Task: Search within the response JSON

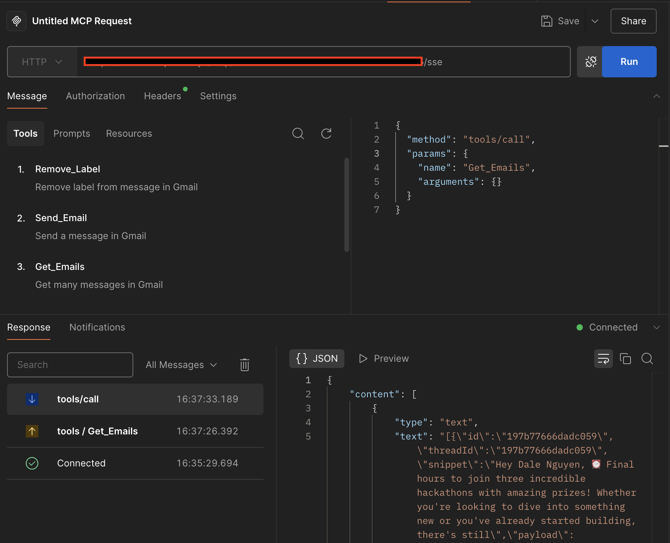Action: [647, 359]
